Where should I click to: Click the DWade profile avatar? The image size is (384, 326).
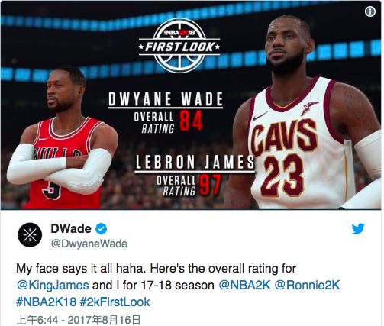[x=30, y=235]
